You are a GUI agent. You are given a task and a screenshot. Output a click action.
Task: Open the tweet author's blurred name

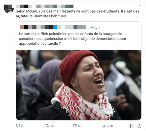point(45,7)
